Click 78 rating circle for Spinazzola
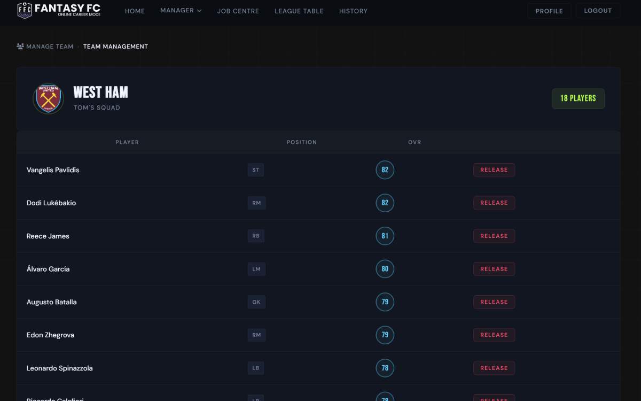641x401 pixels. click(x=385, y=368)
